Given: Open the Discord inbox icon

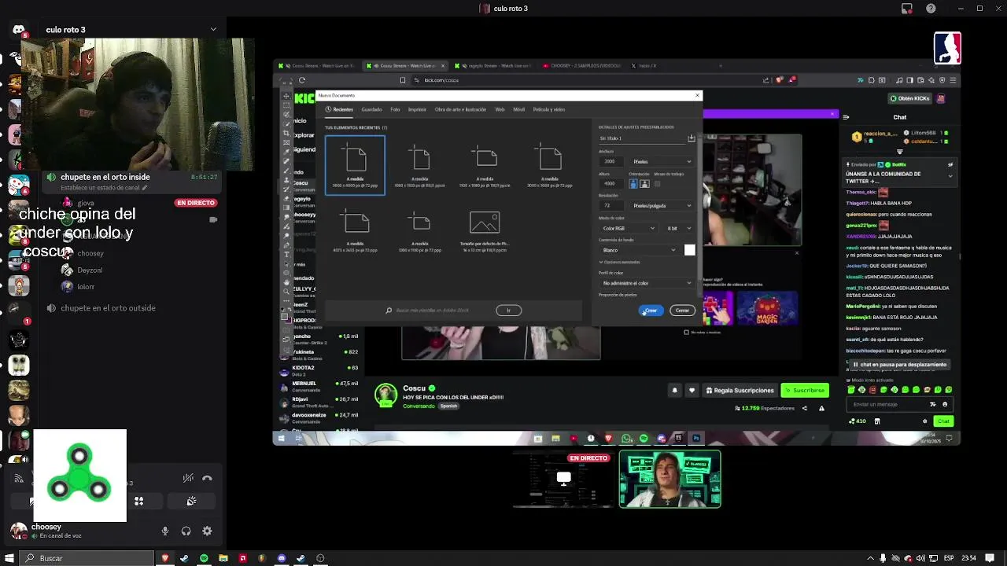Looking at the screenshot, I should tap(907, 9).
